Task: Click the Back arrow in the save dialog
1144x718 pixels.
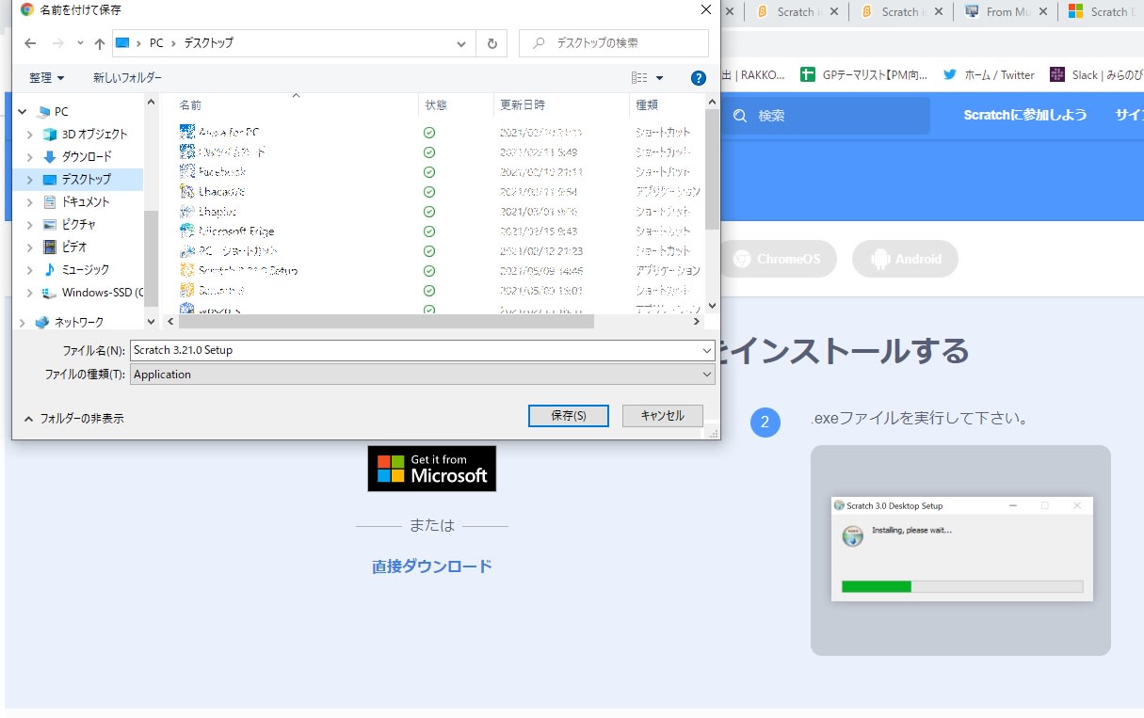Action: point(30,43)
